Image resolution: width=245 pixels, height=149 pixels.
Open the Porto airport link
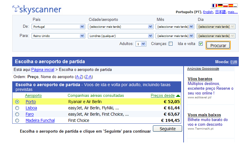tap(31, 102)
